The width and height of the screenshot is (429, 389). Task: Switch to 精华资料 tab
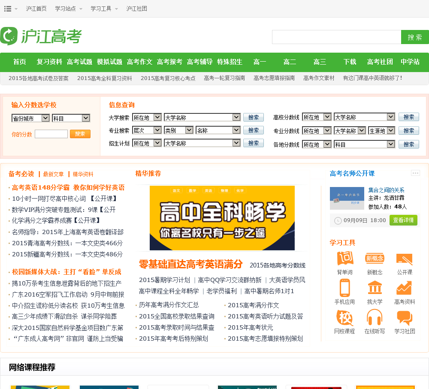tap(83, 174)
